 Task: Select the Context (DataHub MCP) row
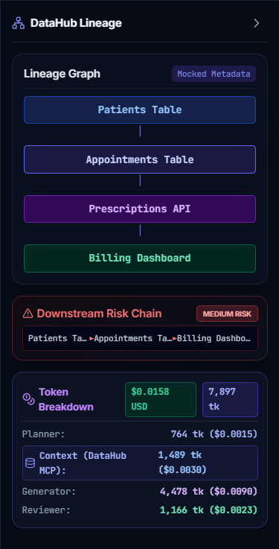tap(140, 463)
